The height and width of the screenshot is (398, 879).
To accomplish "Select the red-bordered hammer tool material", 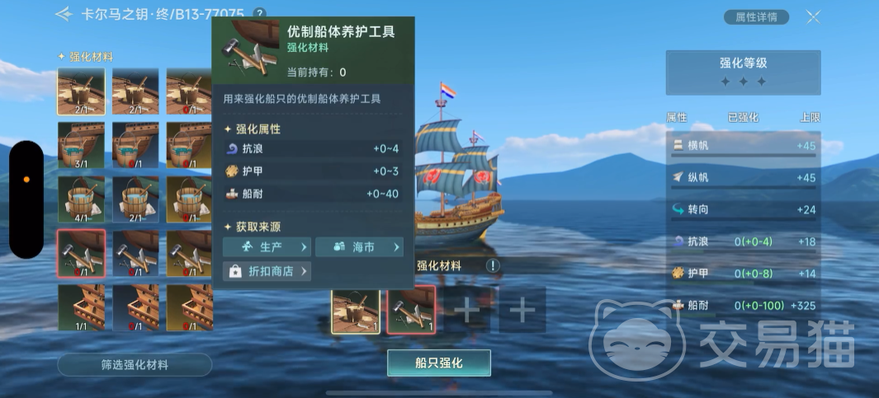I will pyautogui.click(x=81, y=253).
